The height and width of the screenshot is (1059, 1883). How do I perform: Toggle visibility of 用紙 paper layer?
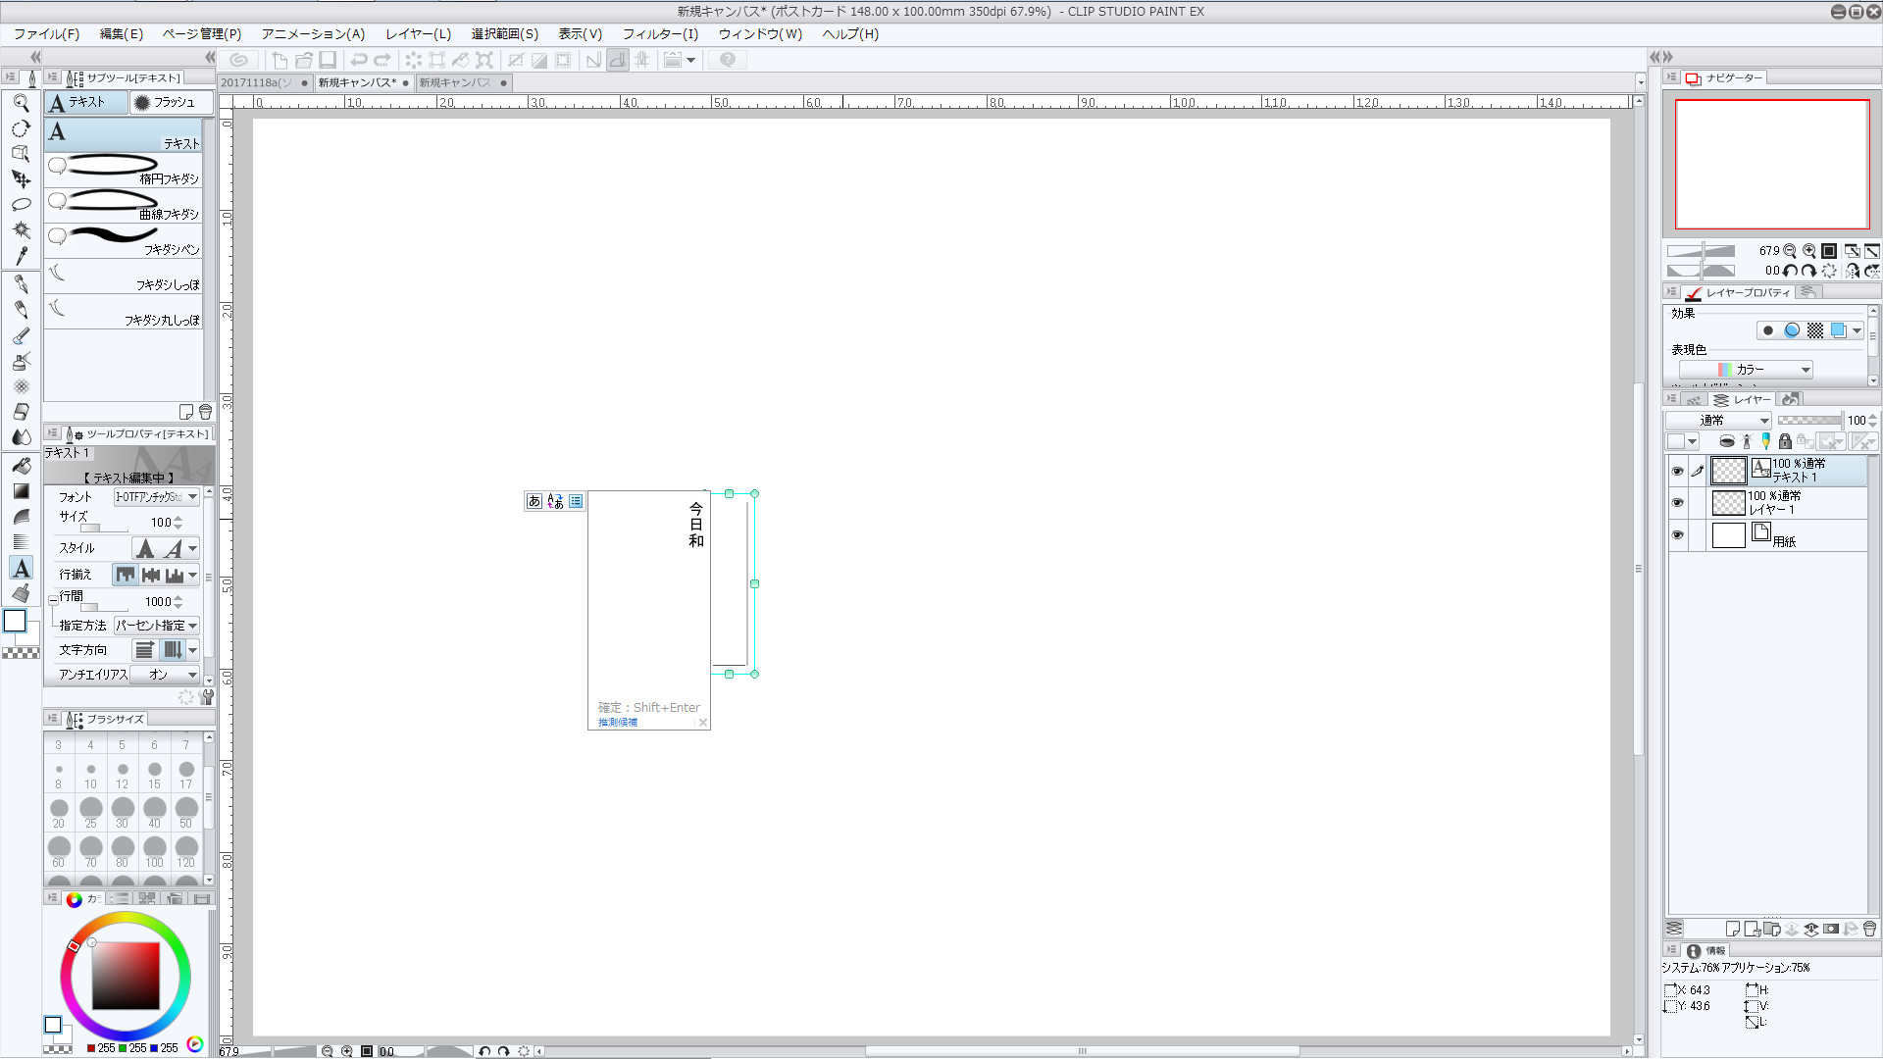point(1677,535)
